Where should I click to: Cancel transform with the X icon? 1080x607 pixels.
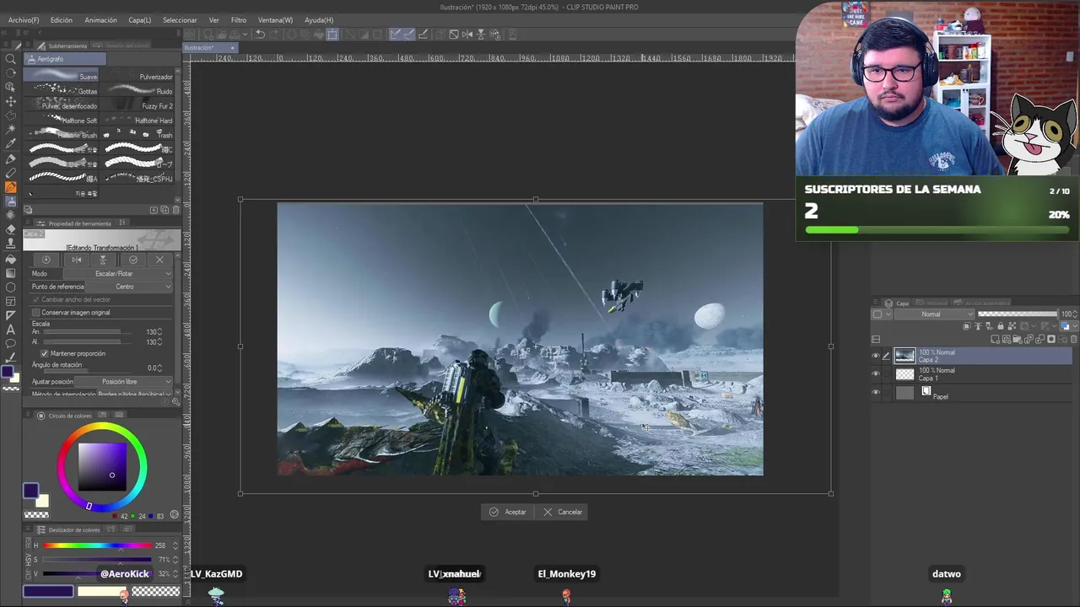[159, 260]
